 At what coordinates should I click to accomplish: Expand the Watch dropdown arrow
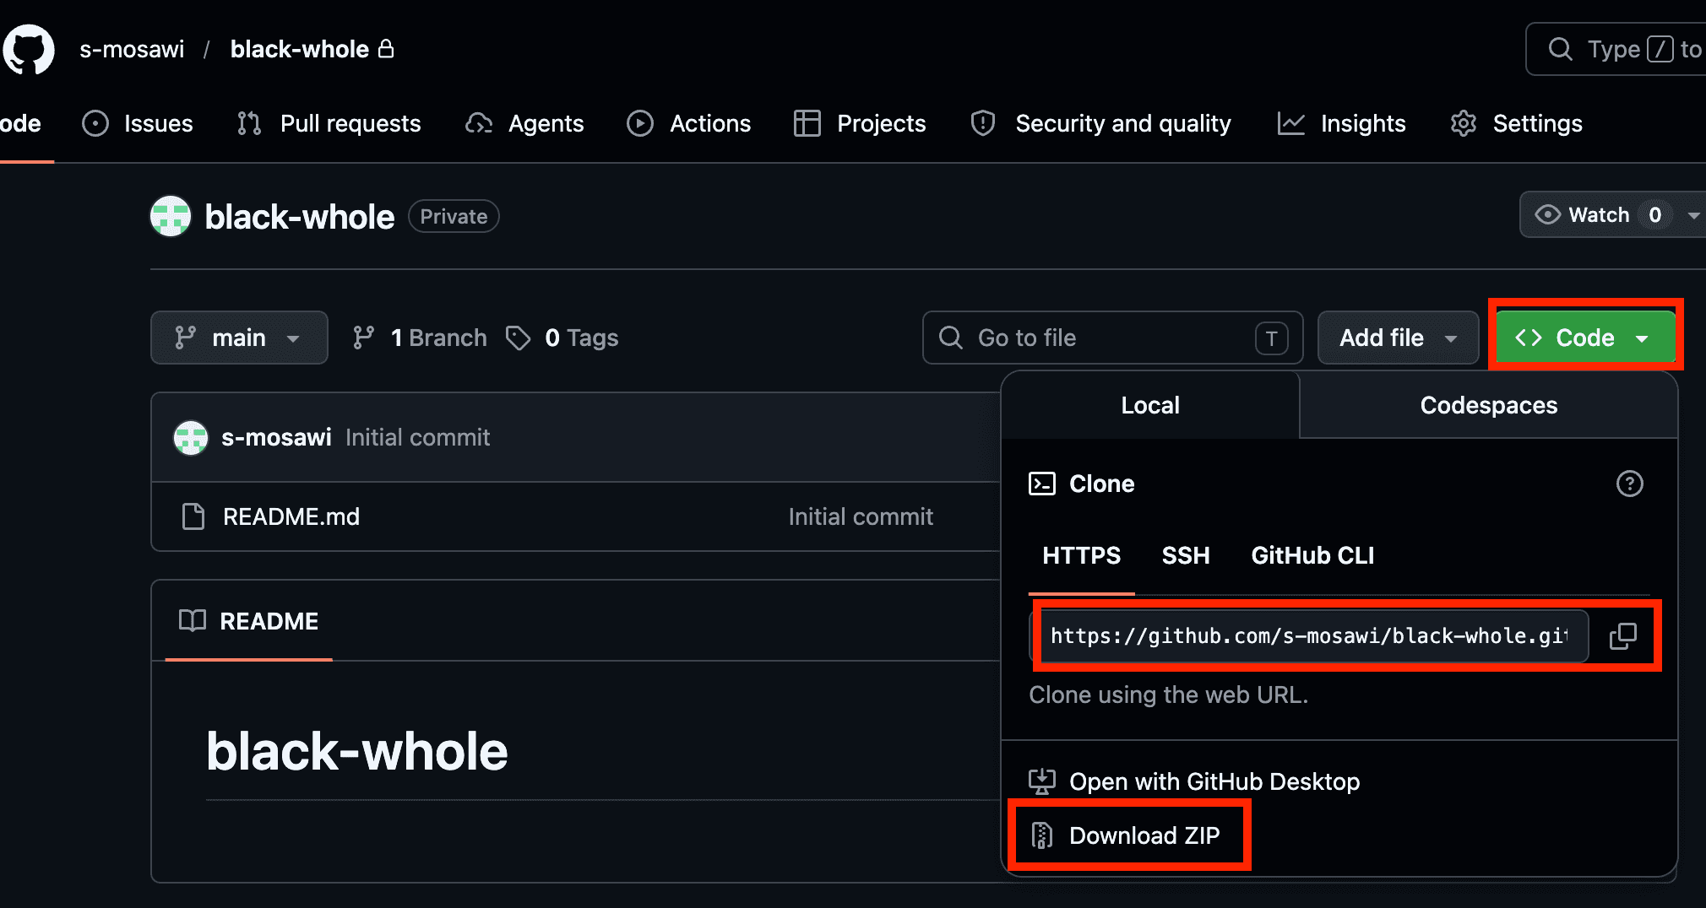click(x=1693, y=215)
